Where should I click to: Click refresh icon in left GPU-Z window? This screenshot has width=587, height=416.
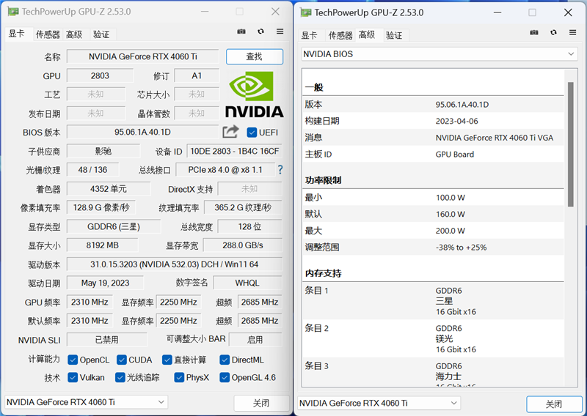(x=260, y=31)
